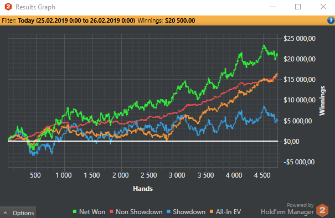Expand the Options panel
This screenshot has height=218, width=335.
18,212
